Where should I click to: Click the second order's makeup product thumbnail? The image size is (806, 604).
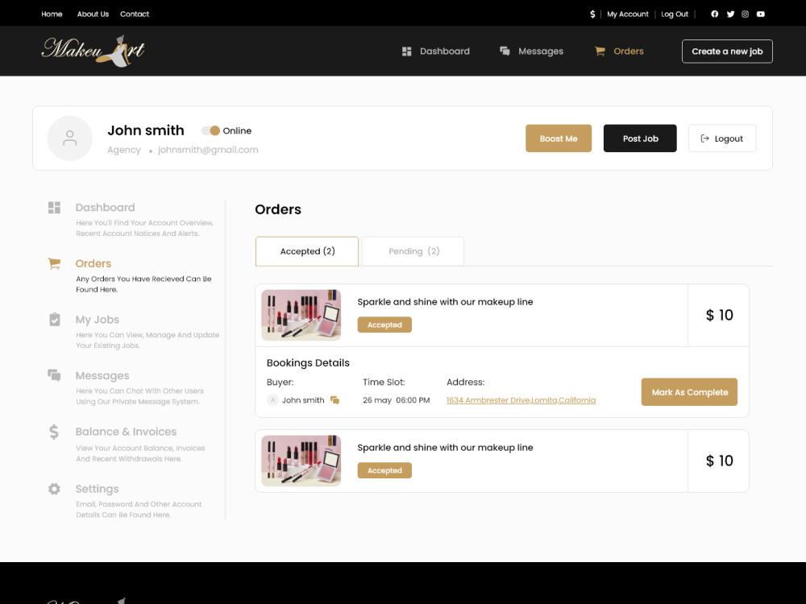point(301,461)
